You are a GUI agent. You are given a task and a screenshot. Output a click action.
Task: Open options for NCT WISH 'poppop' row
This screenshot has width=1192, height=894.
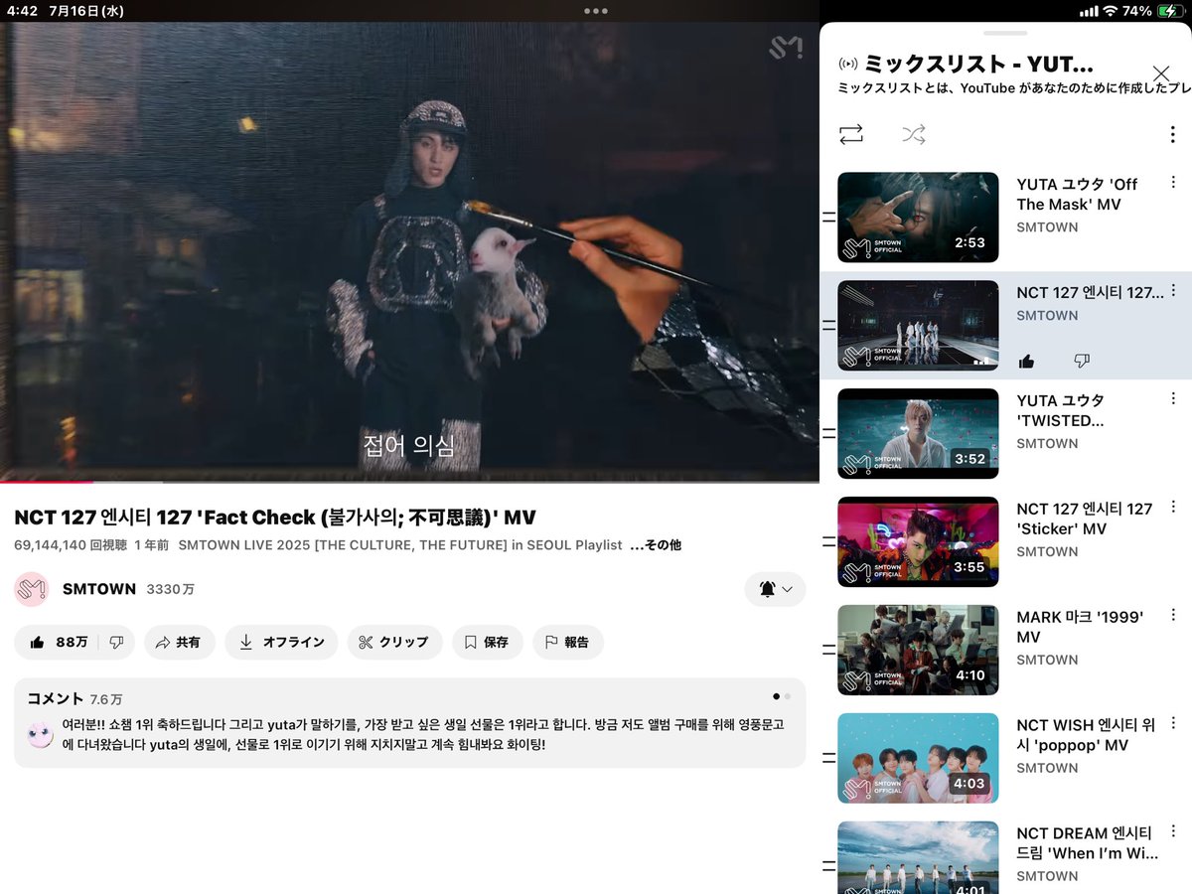(x=1173, y=723)
